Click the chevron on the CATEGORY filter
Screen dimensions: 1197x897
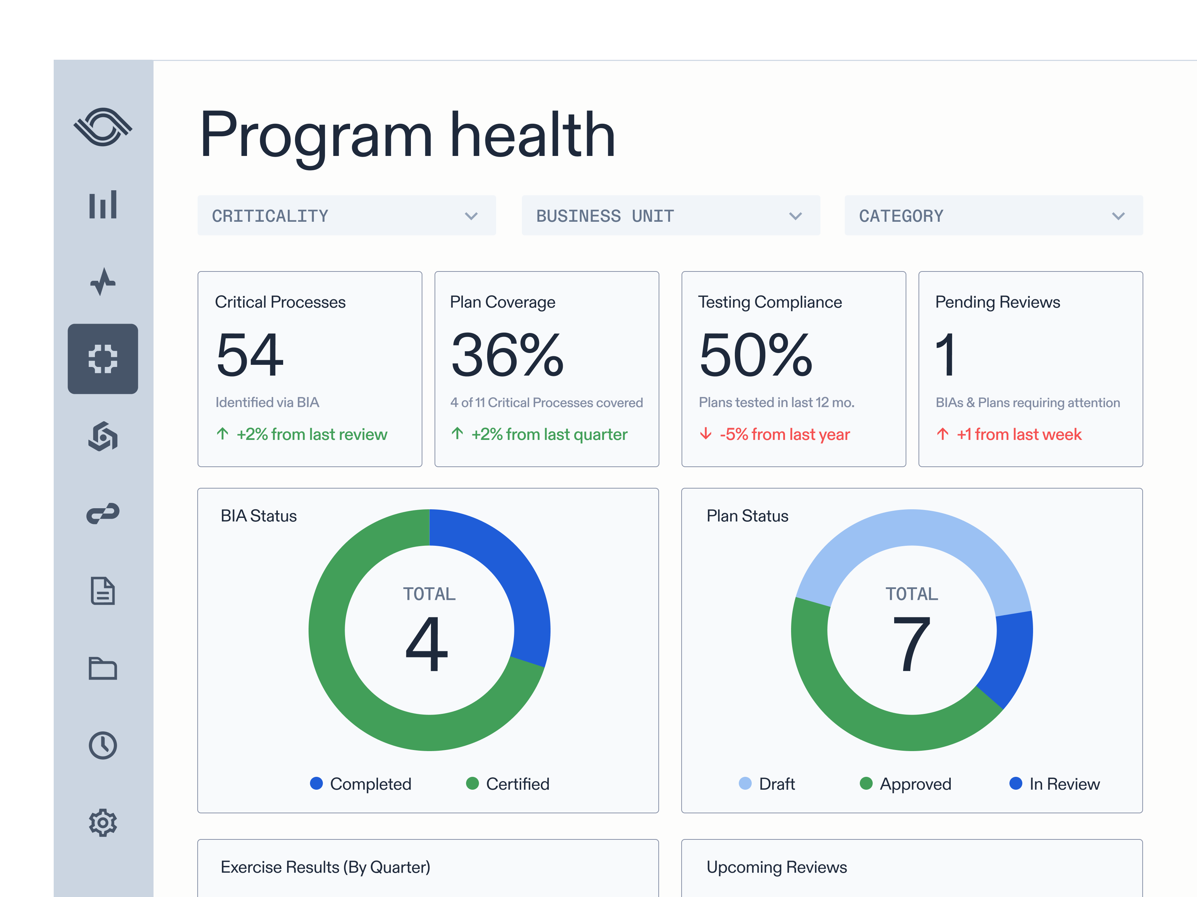1119,216
